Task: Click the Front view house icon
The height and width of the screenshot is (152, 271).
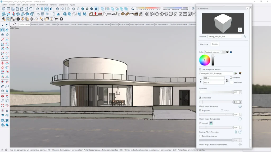Action: coord(13,9)
